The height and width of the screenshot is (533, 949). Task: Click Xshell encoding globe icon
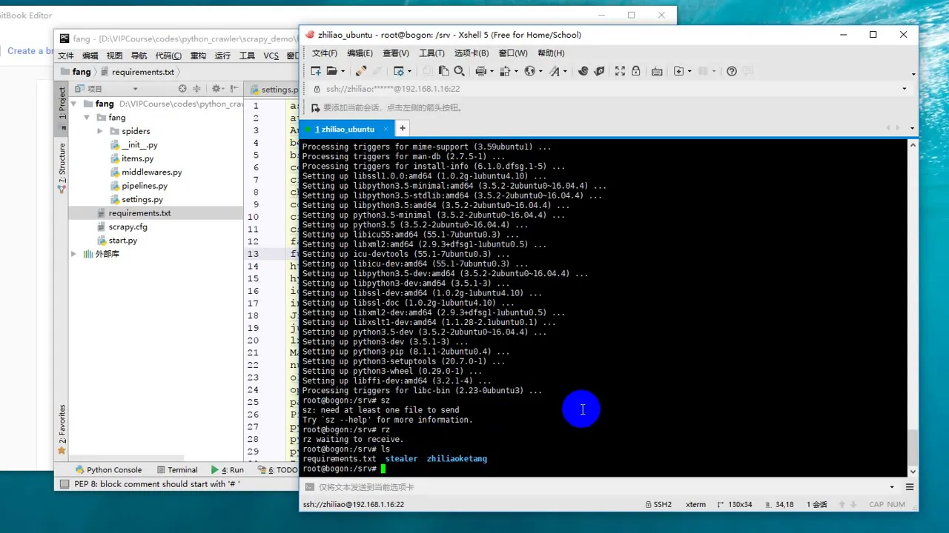pos(529,71)
